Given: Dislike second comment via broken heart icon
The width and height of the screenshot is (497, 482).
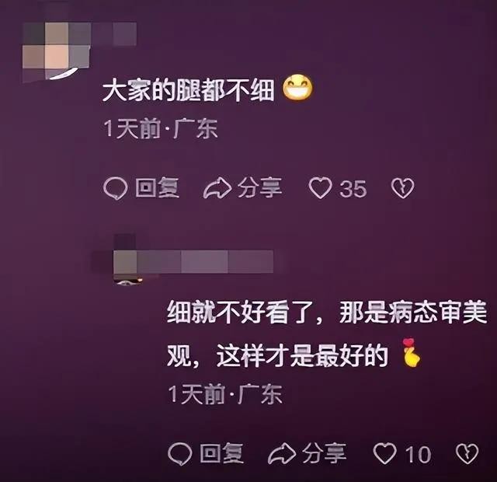Looking at the screenshot, I should click(x=467, y=453).
